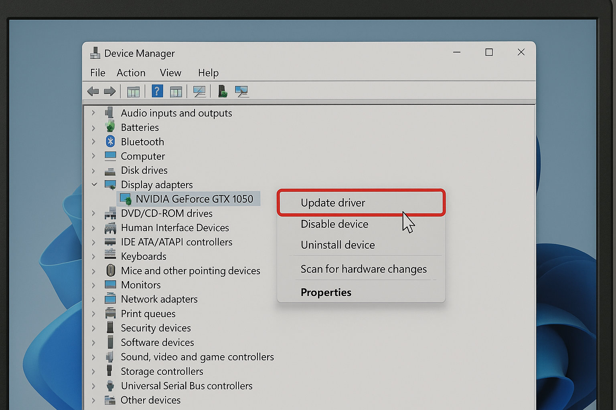
Task: Minimize the Device Manager window
Action: (457, 52)
